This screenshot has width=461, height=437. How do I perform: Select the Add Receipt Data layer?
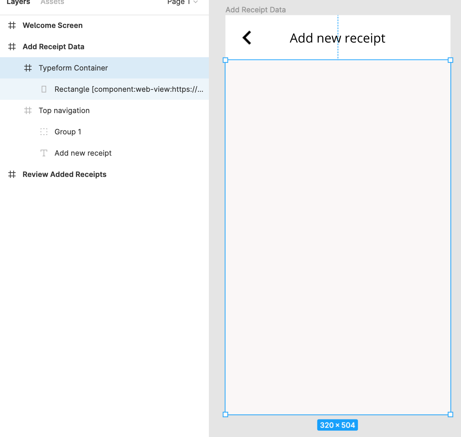104,47
